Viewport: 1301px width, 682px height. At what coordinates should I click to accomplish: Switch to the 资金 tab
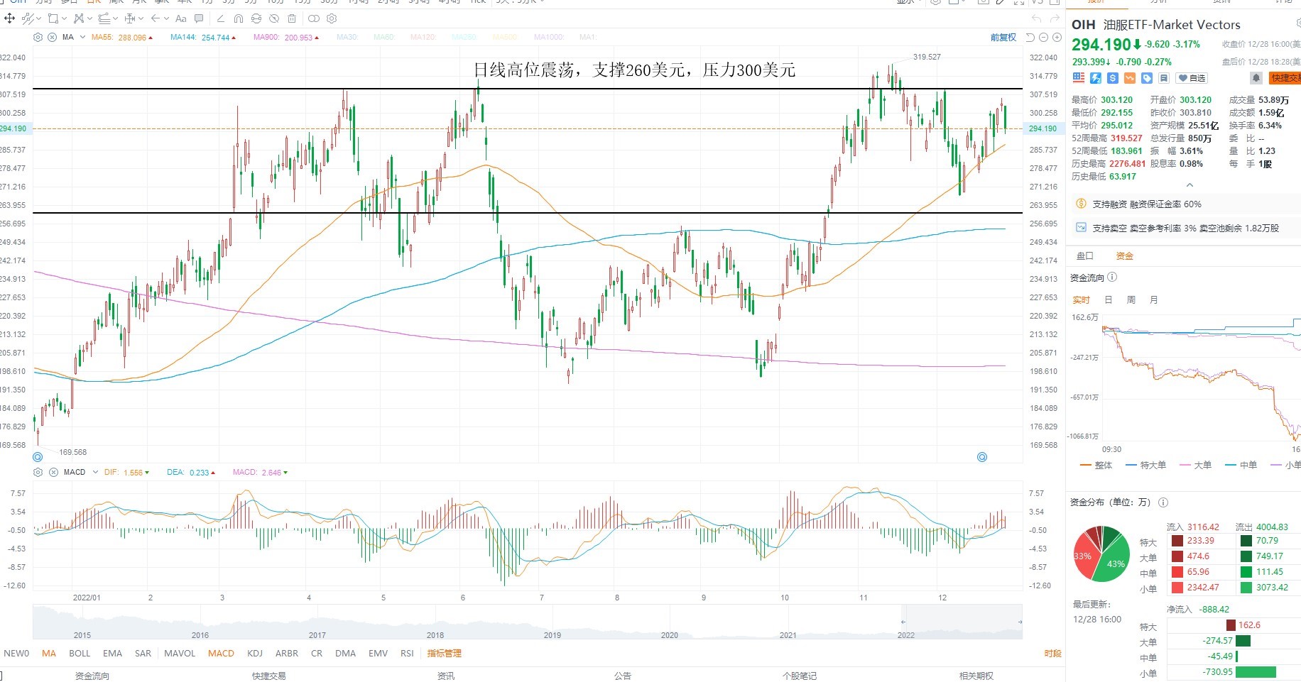coord(1125,256)
